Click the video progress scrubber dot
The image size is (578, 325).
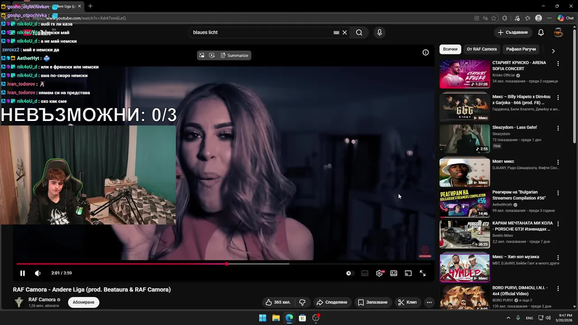click(x=227, y=264)
